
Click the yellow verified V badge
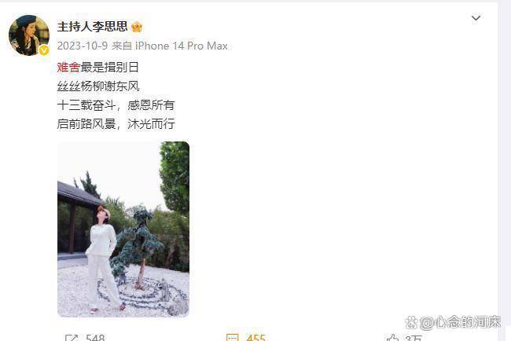[44, 50]
